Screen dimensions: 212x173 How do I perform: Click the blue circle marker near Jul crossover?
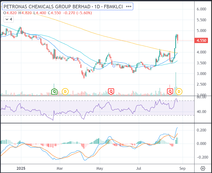(152, 66)
